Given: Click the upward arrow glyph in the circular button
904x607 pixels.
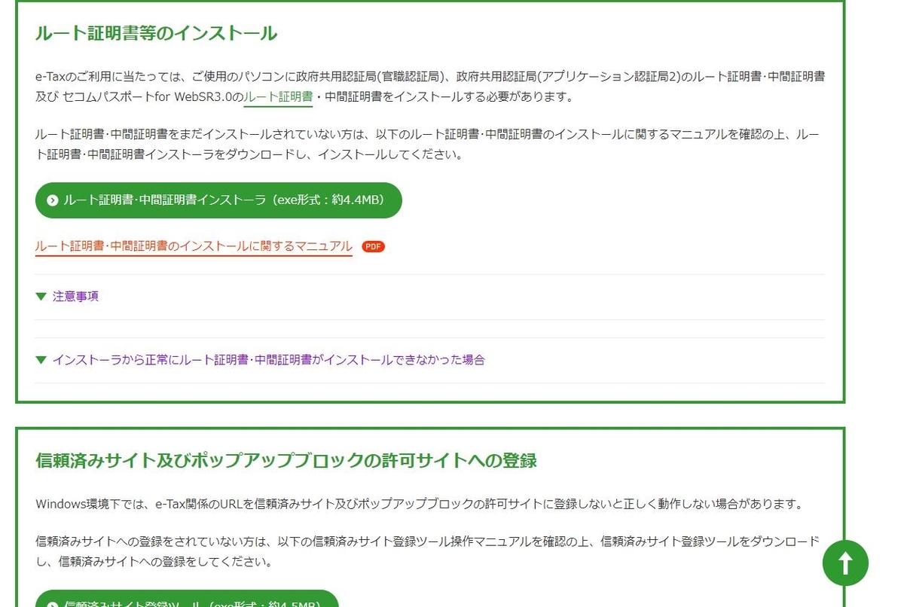Looking at the screenshot, I should [x=845, y=563].
